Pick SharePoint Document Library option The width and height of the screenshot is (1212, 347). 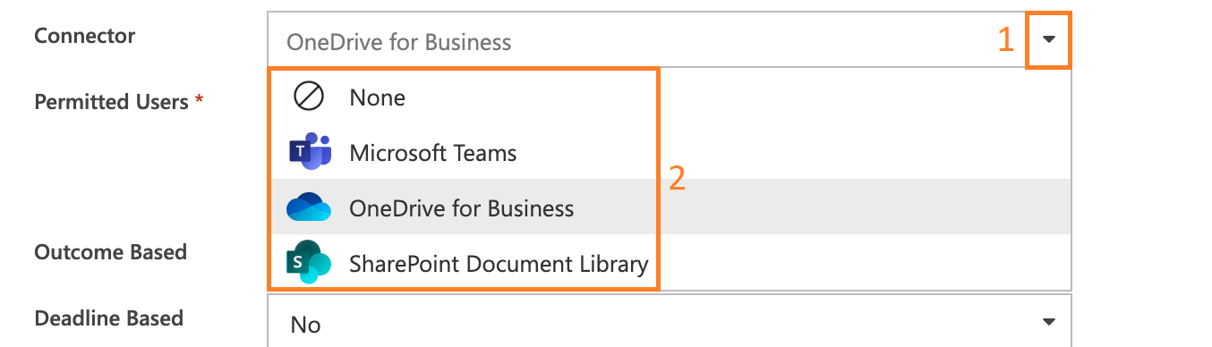[499, 264]
